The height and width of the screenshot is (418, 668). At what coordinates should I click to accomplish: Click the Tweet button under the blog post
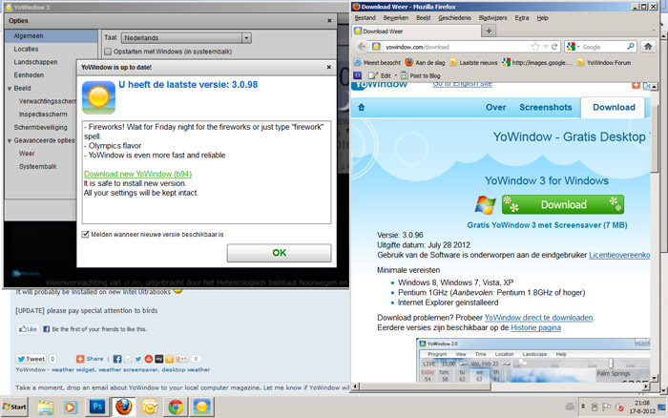31,359
